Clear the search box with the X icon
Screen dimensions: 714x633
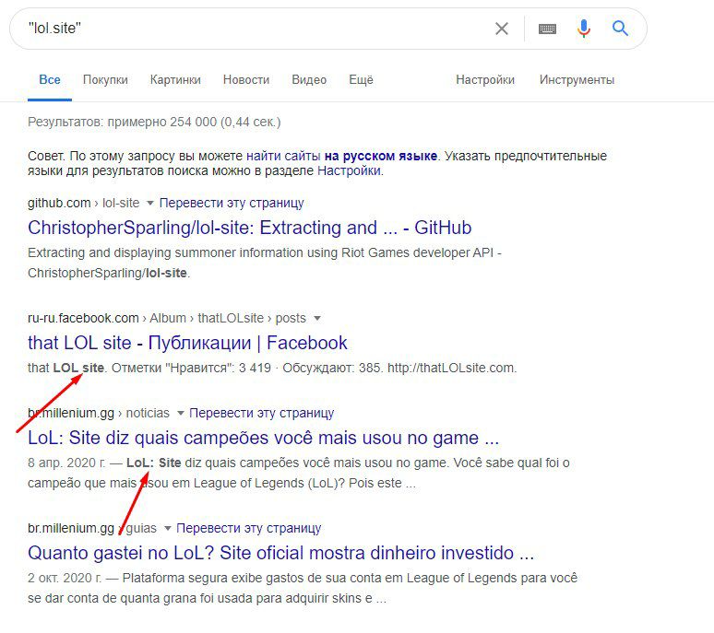(x=501, y=29)
